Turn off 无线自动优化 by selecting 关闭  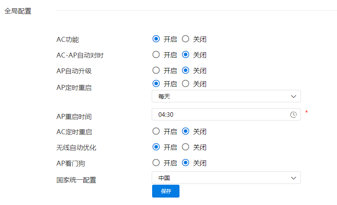pos(186,147)
